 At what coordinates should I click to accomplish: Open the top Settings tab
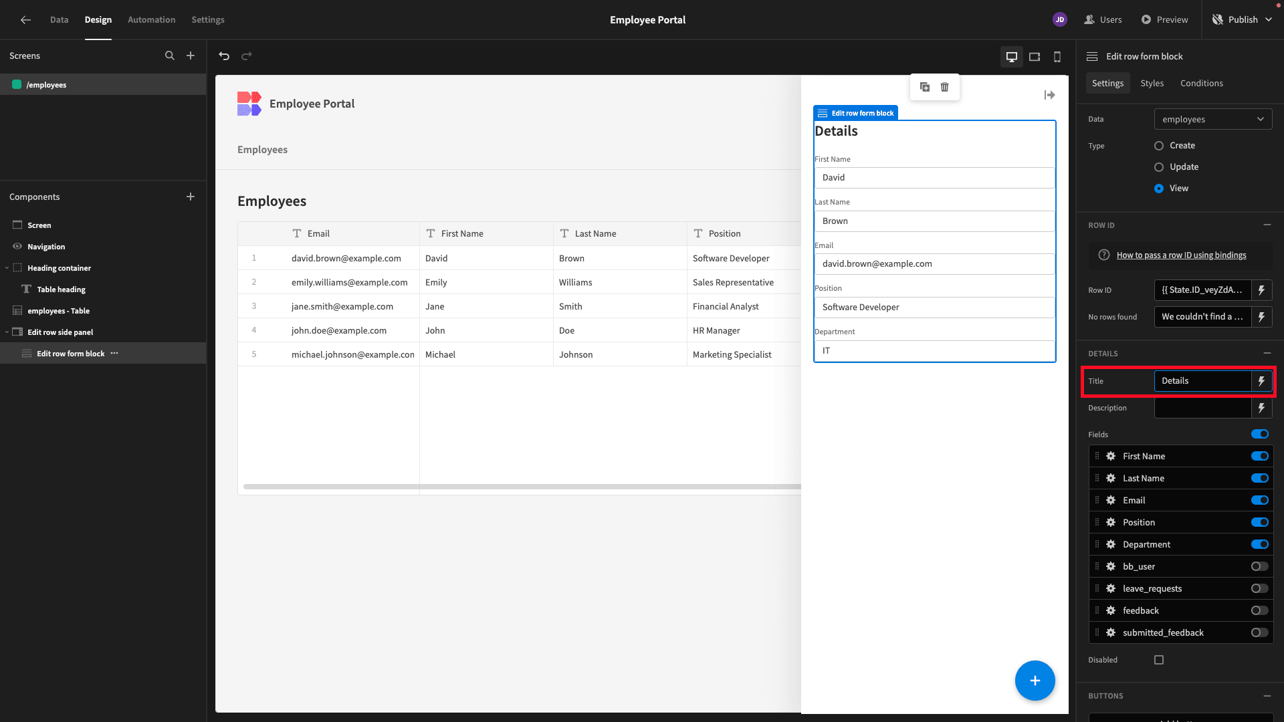208,20
